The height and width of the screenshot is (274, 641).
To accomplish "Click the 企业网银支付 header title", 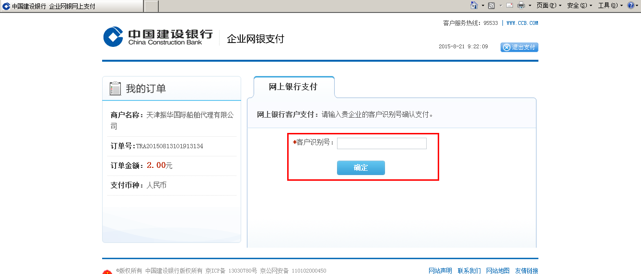I will pos(256,39).
